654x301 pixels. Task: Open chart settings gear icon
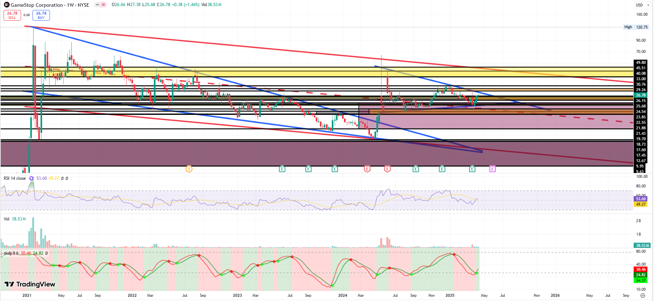tap(643, 296)
